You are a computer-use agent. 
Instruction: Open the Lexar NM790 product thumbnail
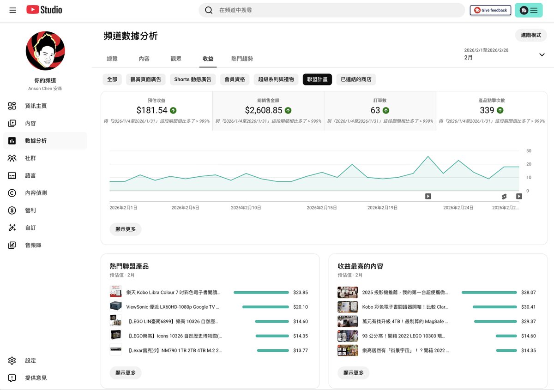(115, 350)
